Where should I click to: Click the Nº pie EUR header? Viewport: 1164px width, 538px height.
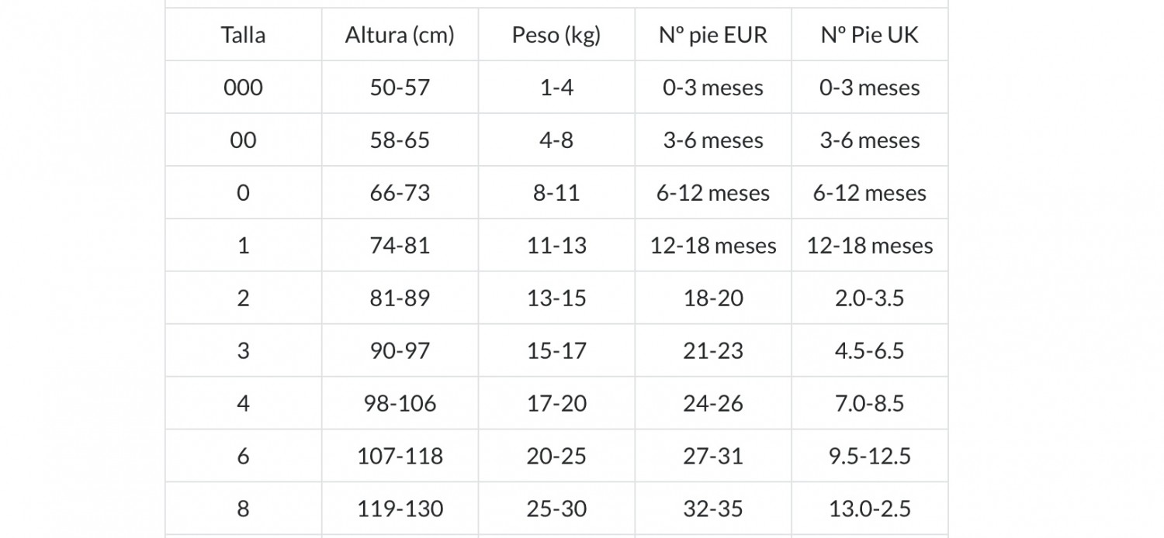pos(713,35)
